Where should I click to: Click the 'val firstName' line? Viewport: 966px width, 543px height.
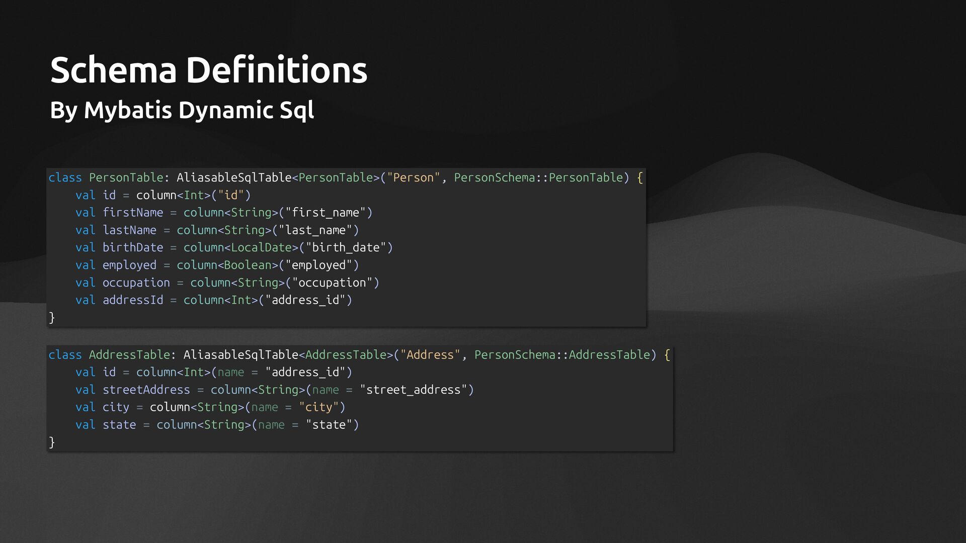[x=119, y=213]
